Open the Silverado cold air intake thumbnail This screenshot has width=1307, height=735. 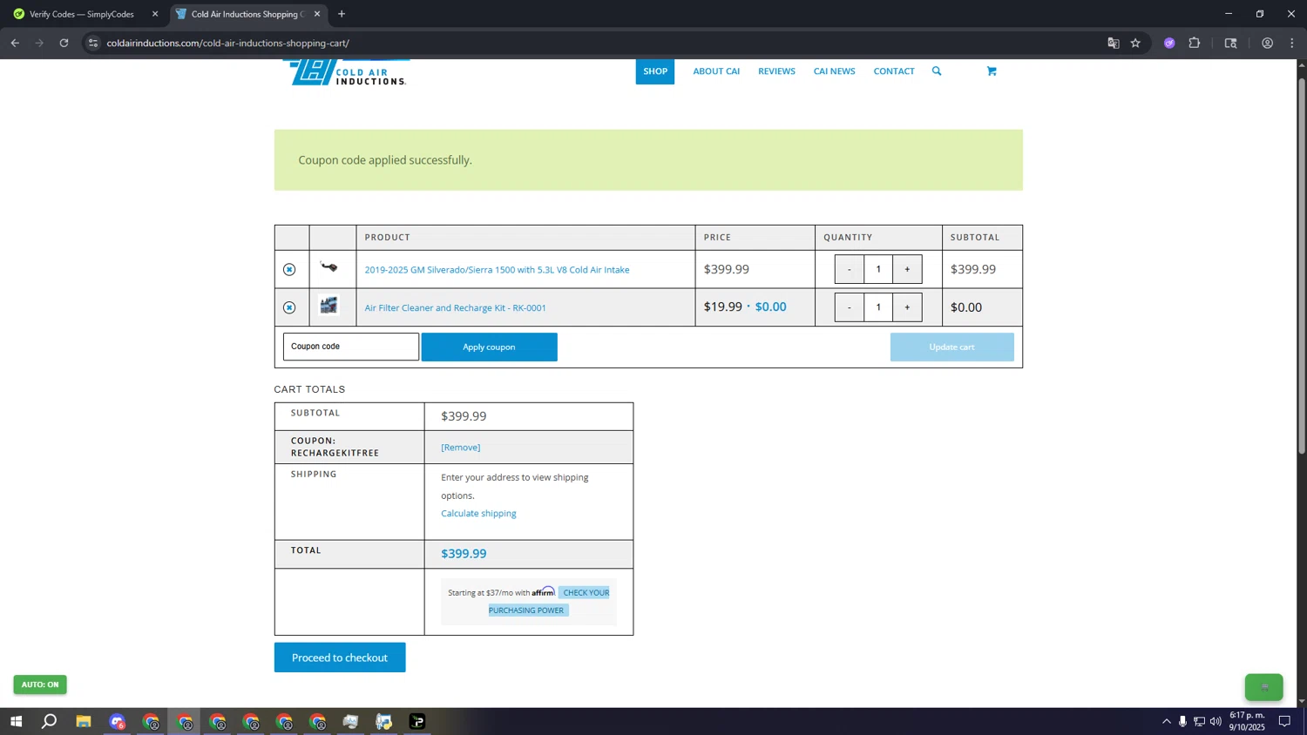329,267
